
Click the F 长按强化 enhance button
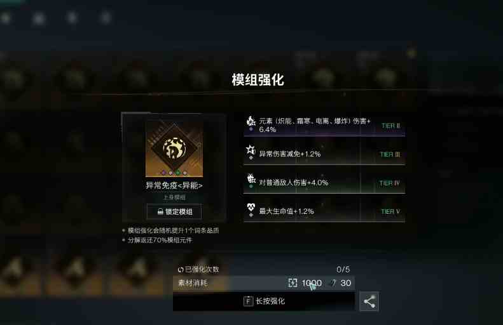[264, 301]
